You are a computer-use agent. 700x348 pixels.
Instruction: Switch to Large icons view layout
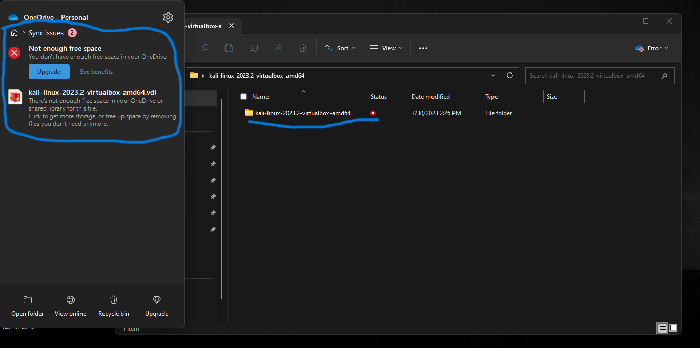click(x=673, y=328)
